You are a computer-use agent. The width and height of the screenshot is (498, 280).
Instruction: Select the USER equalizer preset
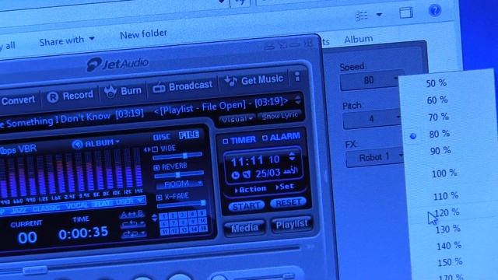[x=124, y=201]
